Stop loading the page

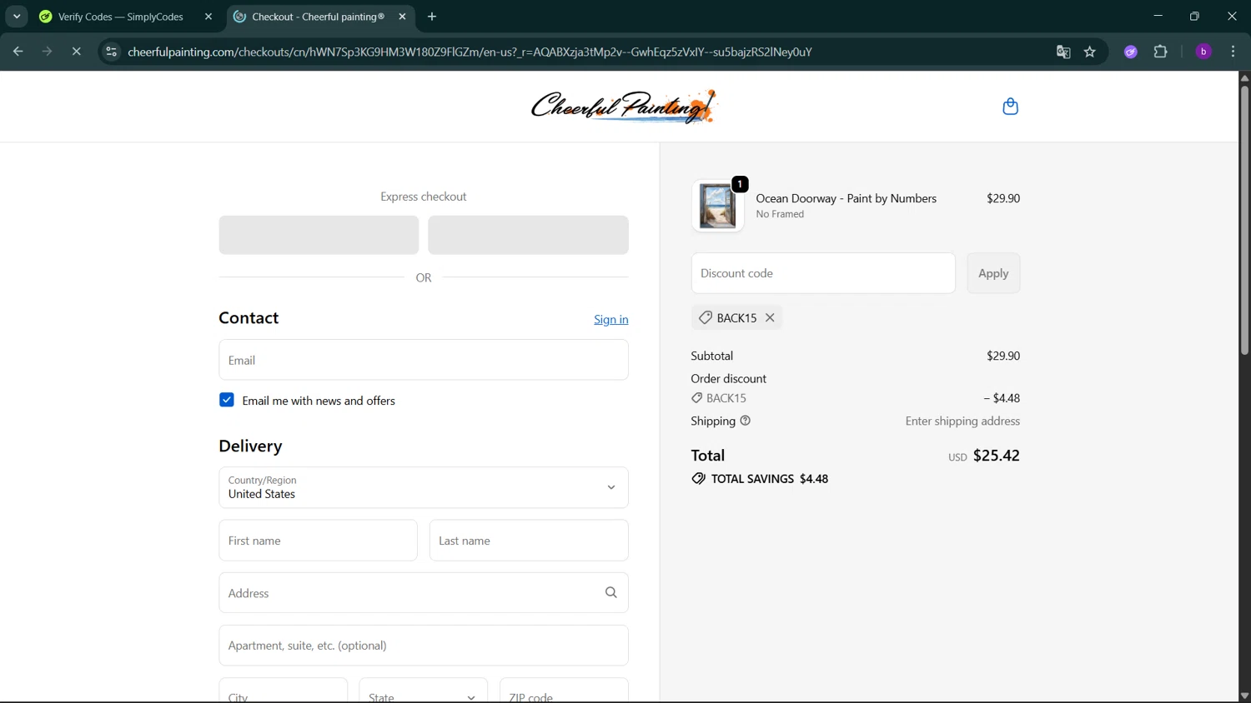coord(76,52)
